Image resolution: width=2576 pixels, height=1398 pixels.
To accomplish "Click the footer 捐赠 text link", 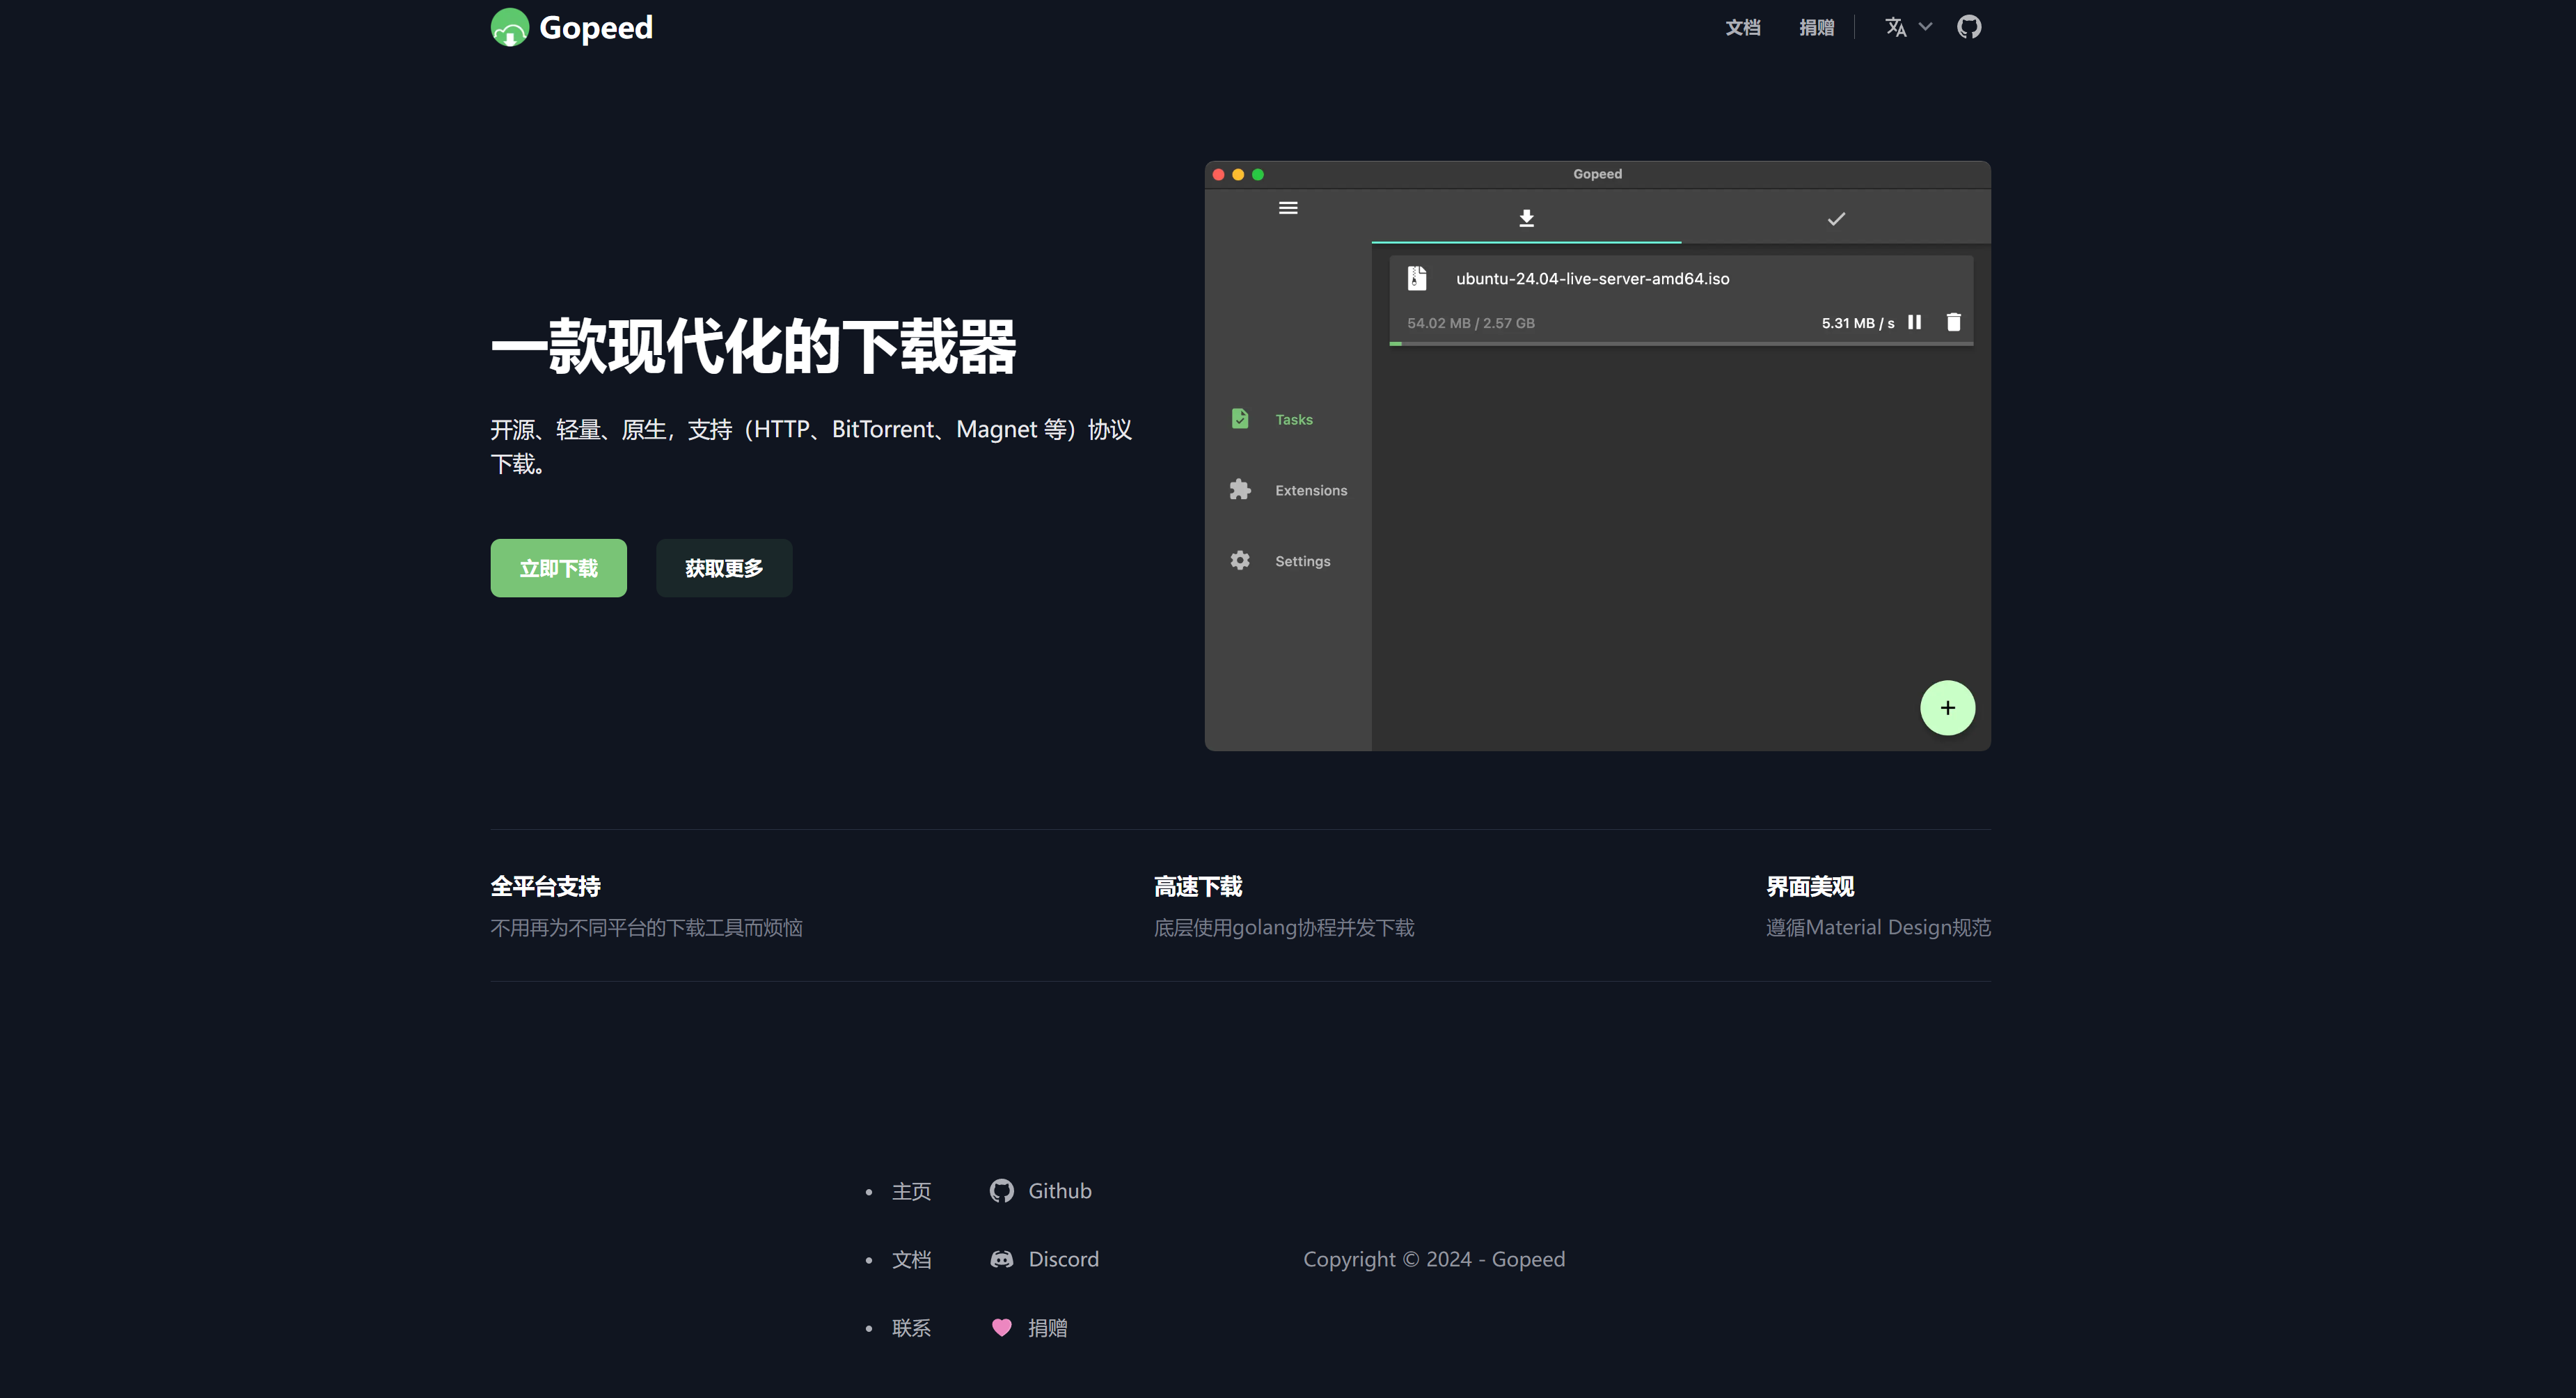I will pos(1047,1328).
